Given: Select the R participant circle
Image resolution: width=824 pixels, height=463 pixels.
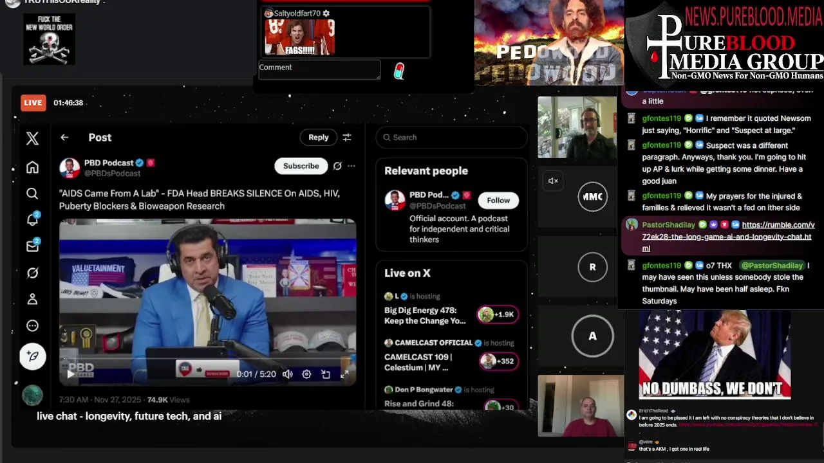Looking at the screenshot, I should coord(592,267).
